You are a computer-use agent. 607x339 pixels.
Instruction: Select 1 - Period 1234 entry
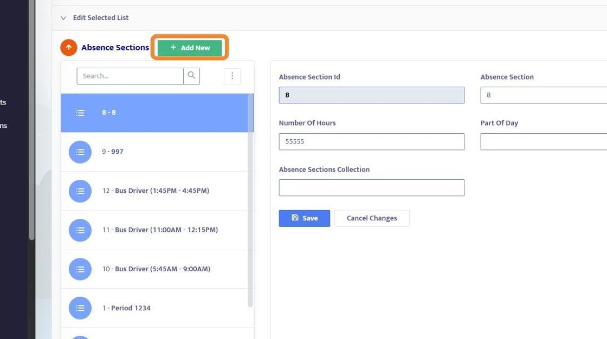click(x=154, y=308)
